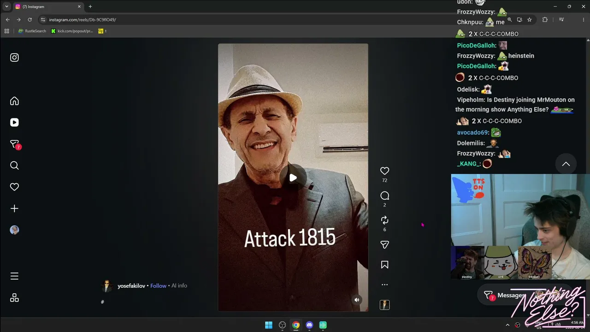
Task: Open OBS Studio from the taskbar
Action: pos(282,325)
